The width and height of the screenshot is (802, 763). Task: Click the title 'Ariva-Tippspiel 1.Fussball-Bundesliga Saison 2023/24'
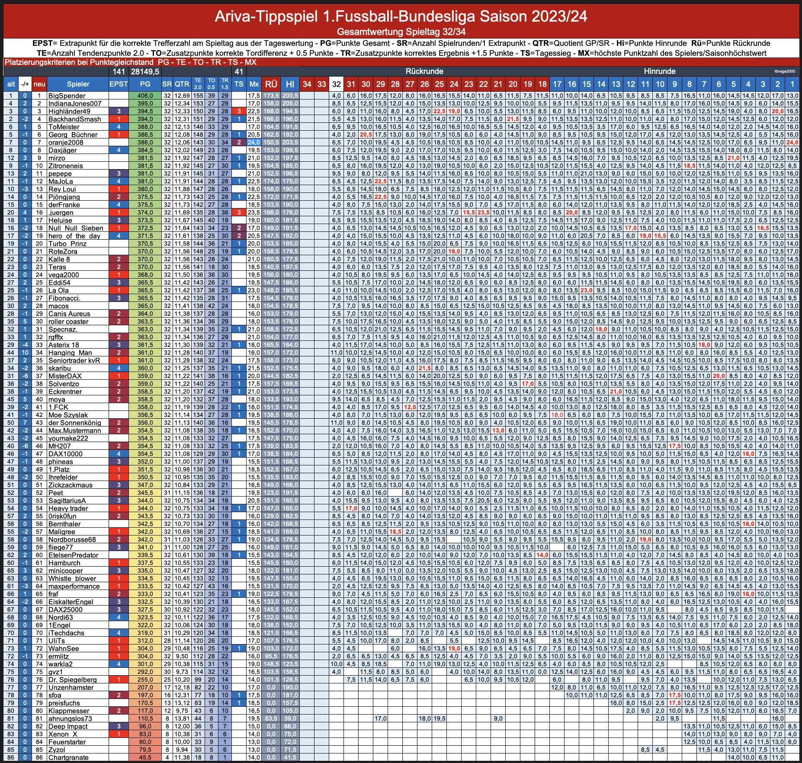(x=401, y=16)
